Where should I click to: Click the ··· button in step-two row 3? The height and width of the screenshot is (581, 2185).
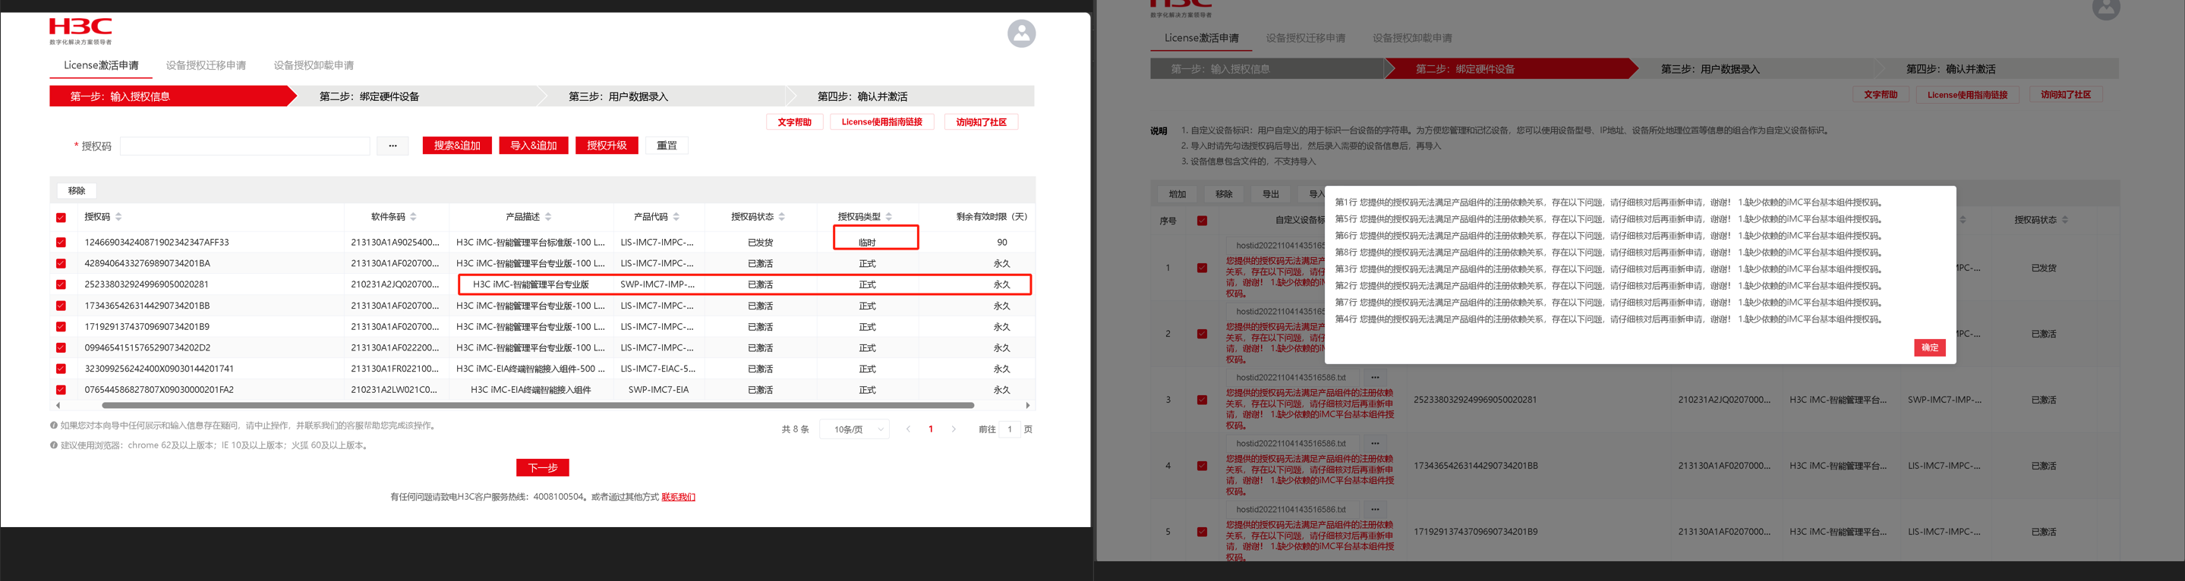point(1375,378)
